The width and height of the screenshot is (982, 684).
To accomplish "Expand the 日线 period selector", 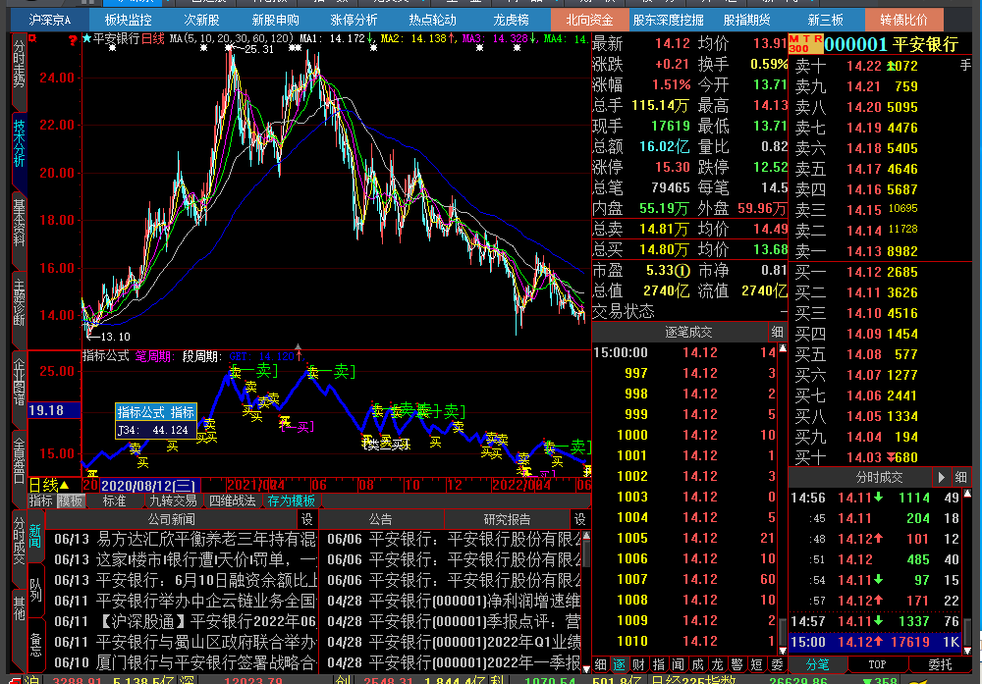I will [49, 485].
